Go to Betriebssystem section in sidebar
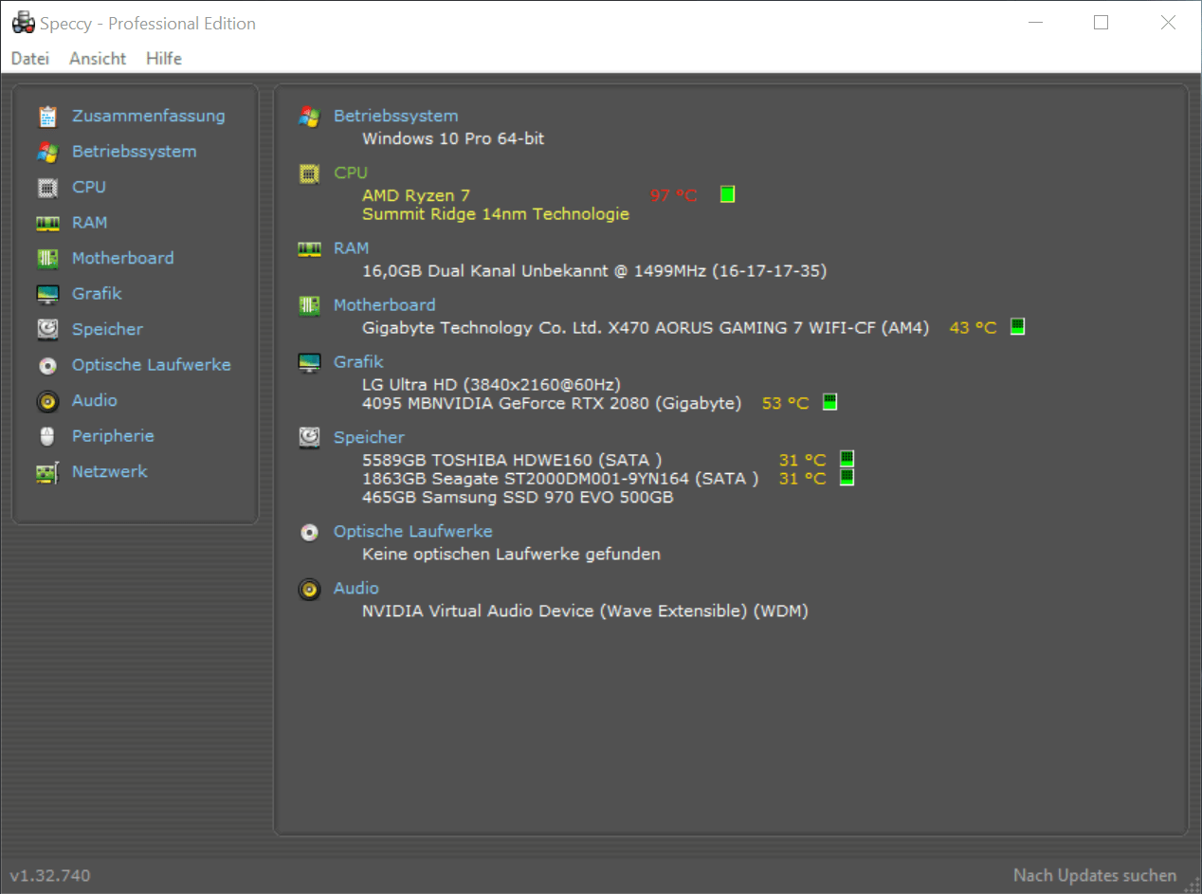This screenshot has width=1202, height=894. pos(135,152)
